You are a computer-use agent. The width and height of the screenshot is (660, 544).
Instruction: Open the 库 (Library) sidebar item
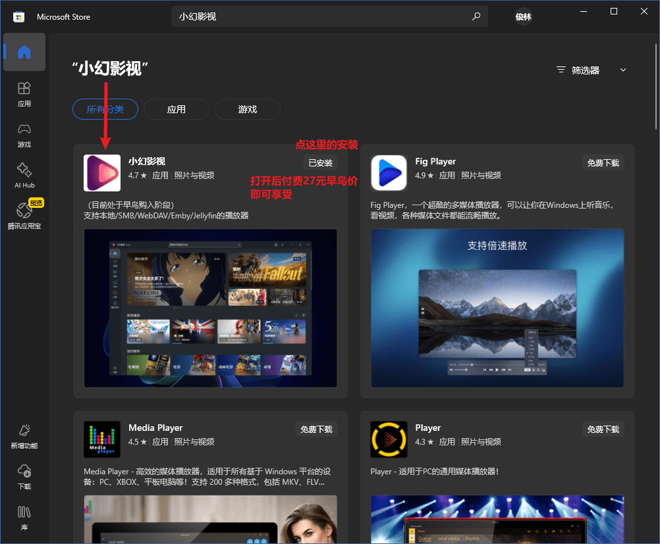[x=24, y=517]
